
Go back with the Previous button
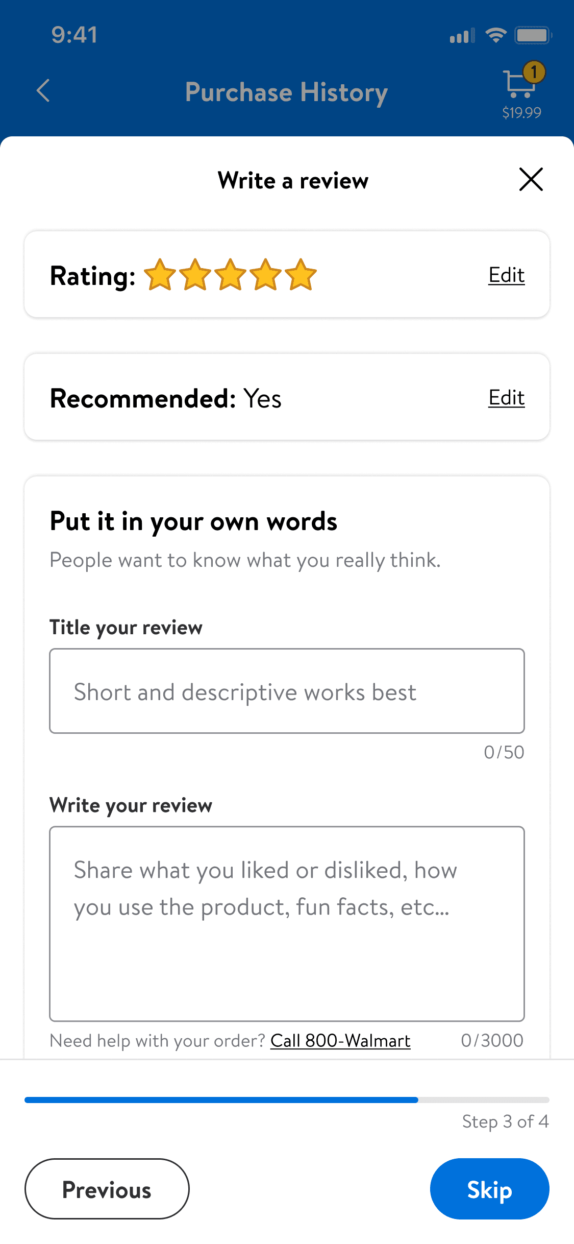coord(107,1189)
